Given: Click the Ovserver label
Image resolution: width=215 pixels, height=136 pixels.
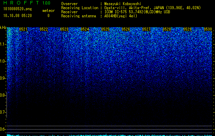Looking at the screenshot, I should [69, 4].
